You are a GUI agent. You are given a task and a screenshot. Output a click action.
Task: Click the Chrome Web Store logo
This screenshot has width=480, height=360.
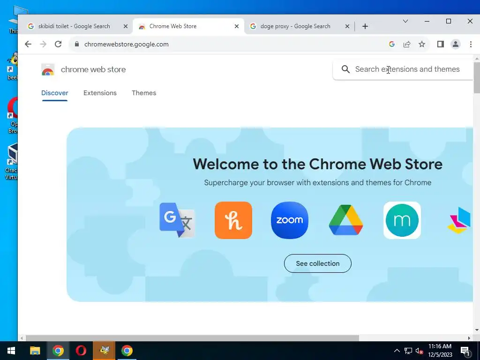[x=48, y=69]
